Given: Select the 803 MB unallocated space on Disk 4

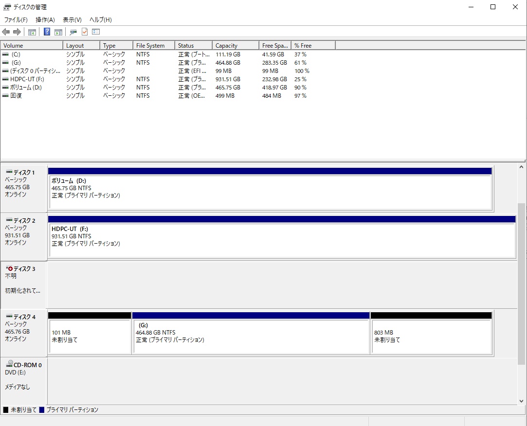Looking at the screenshot, I should click(431, 337).
